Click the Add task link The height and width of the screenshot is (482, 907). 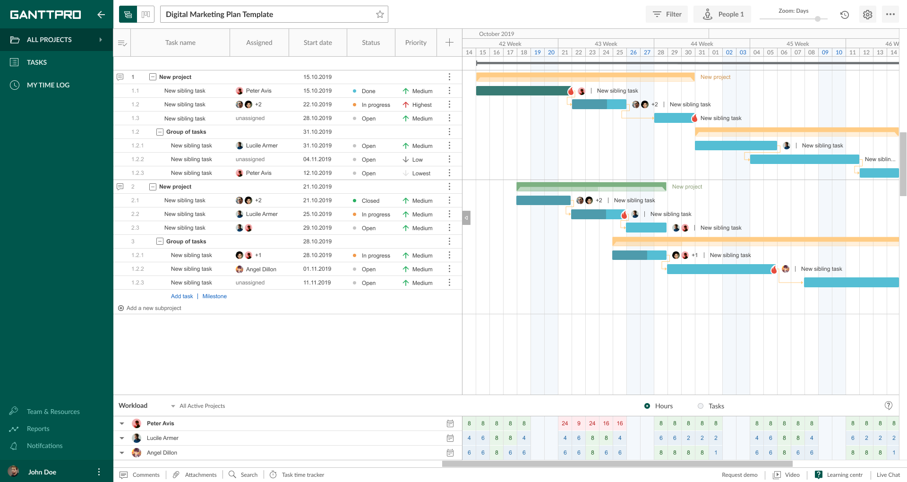[182, 296]
